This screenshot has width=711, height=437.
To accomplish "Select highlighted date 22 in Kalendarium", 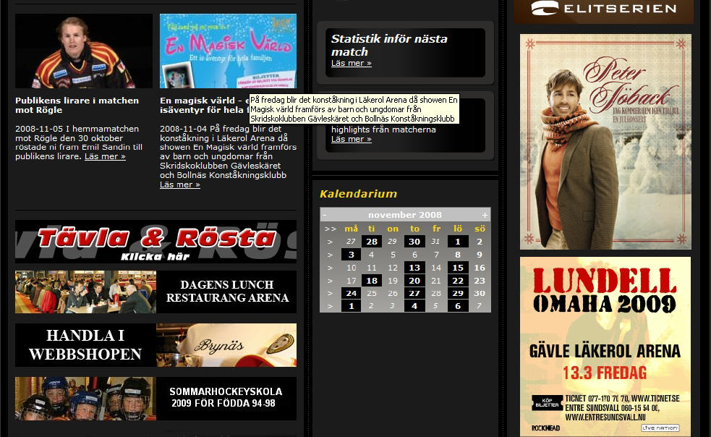I will pos(457,281).
